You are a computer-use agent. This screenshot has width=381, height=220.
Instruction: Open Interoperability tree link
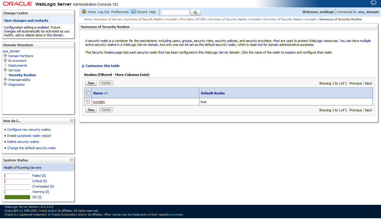click(x=19, y=80)
